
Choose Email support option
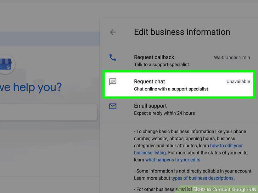(x=179, y=110)
